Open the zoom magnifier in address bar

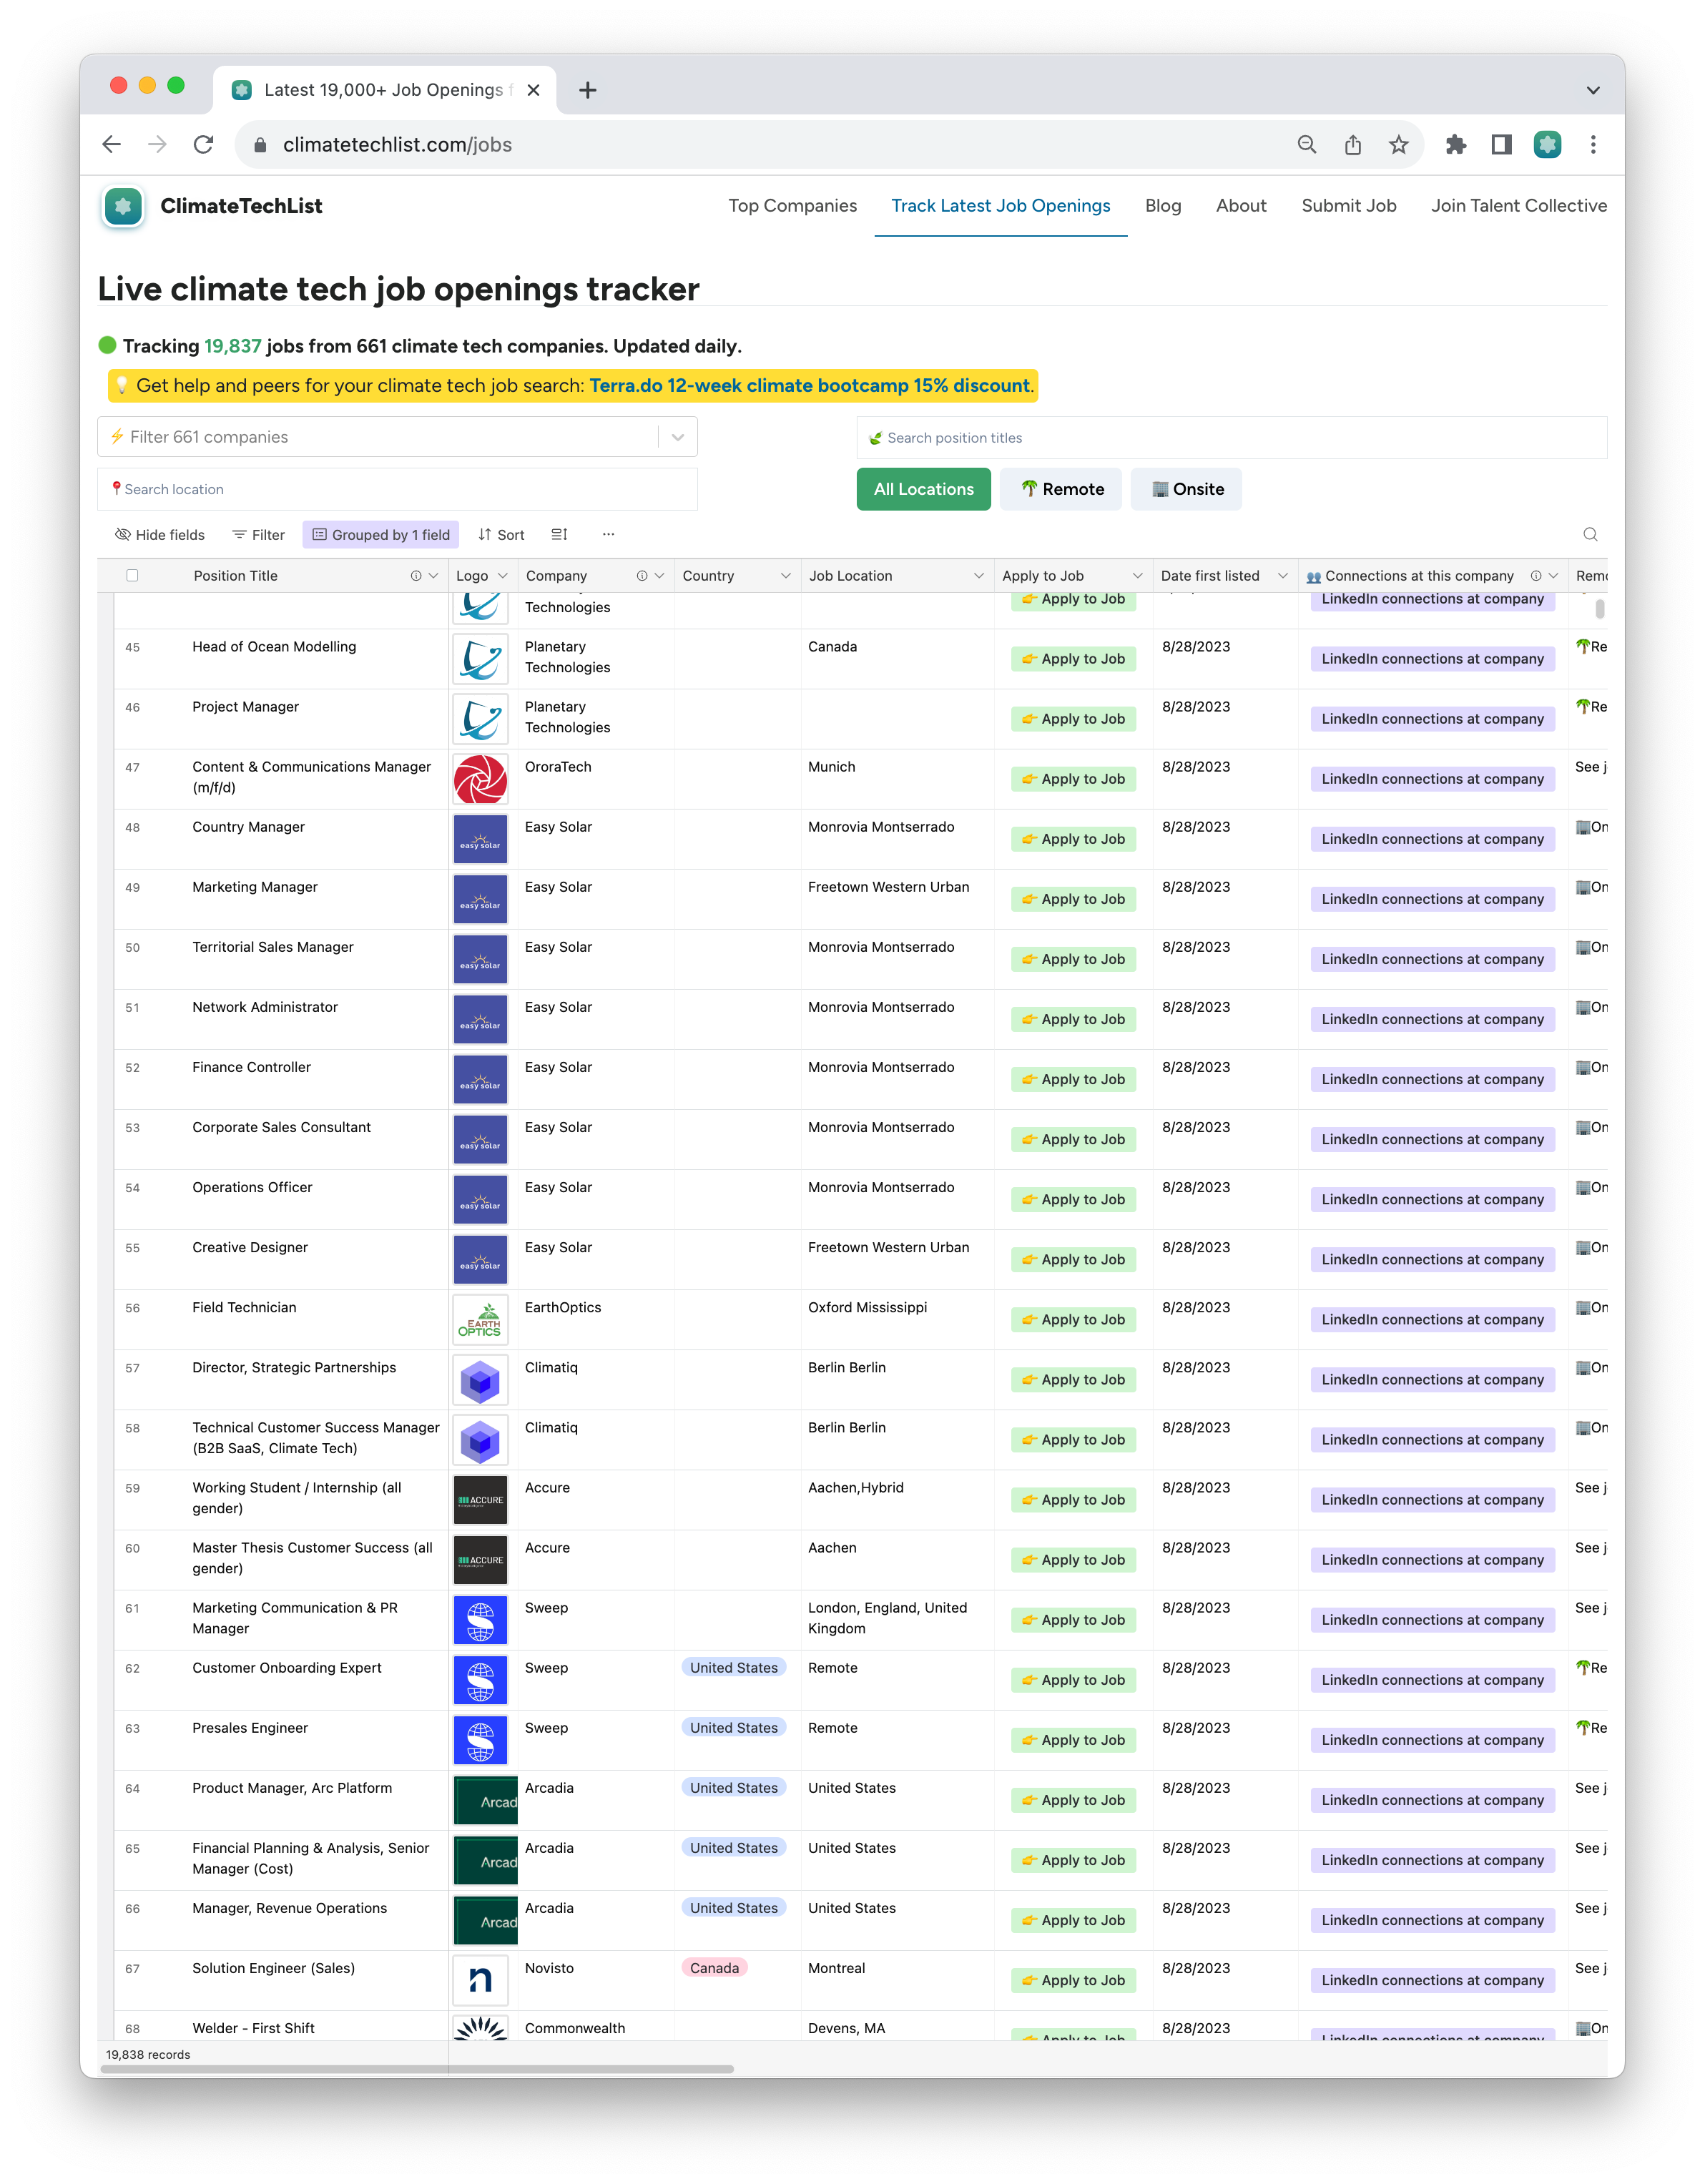(x=1306, y=145)
